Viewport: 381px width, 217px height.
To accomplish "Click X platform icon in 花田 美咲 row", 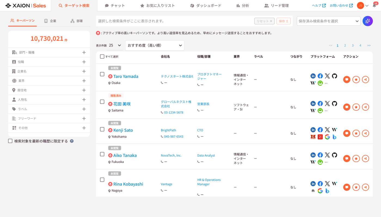I will (327, 104).
